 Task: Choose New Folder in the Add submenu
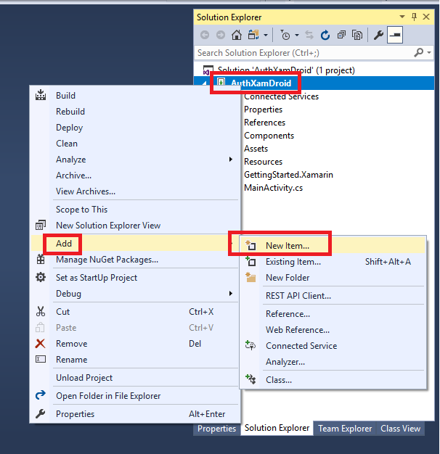pos(333,277)
